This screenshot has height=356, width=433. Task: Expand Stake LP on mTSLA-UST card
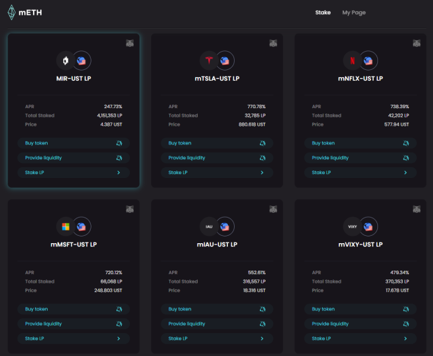[216, 173]
